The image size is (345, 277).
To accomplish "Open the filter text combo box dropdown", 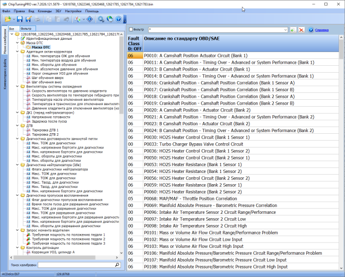I will tap(286, 30).
